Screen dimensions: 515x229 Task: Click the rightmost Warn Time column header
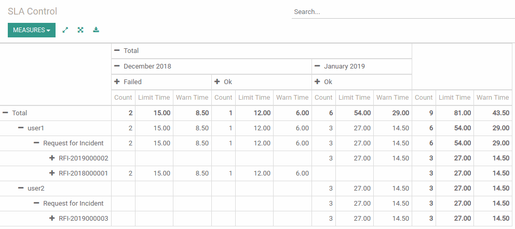pos(493,97)
